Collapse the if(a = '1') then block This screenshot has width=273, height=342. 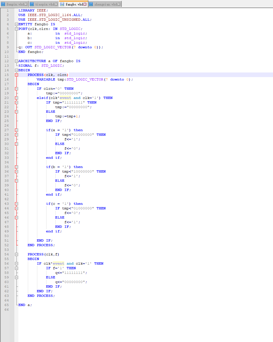[x=16, y=130]
